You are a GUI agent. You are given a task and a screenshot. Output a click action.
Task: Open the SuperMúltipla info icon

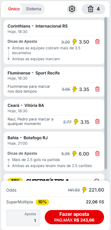coord(97,180)
